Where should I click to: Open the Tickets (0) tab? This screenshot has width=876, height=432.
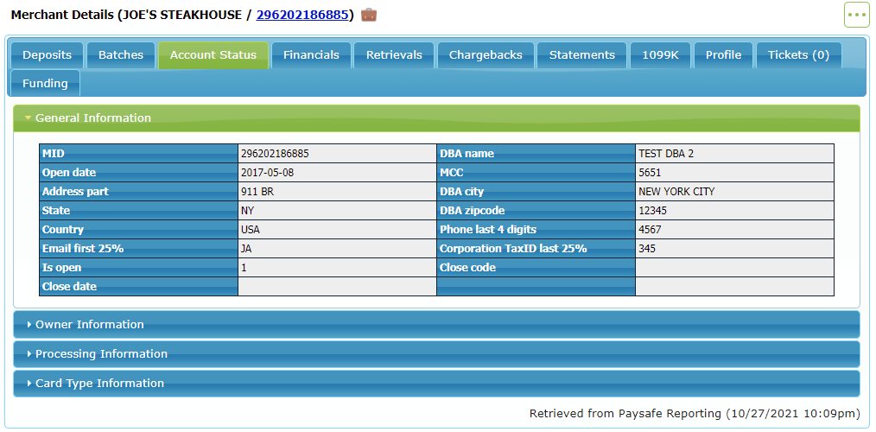pos(799,55)
